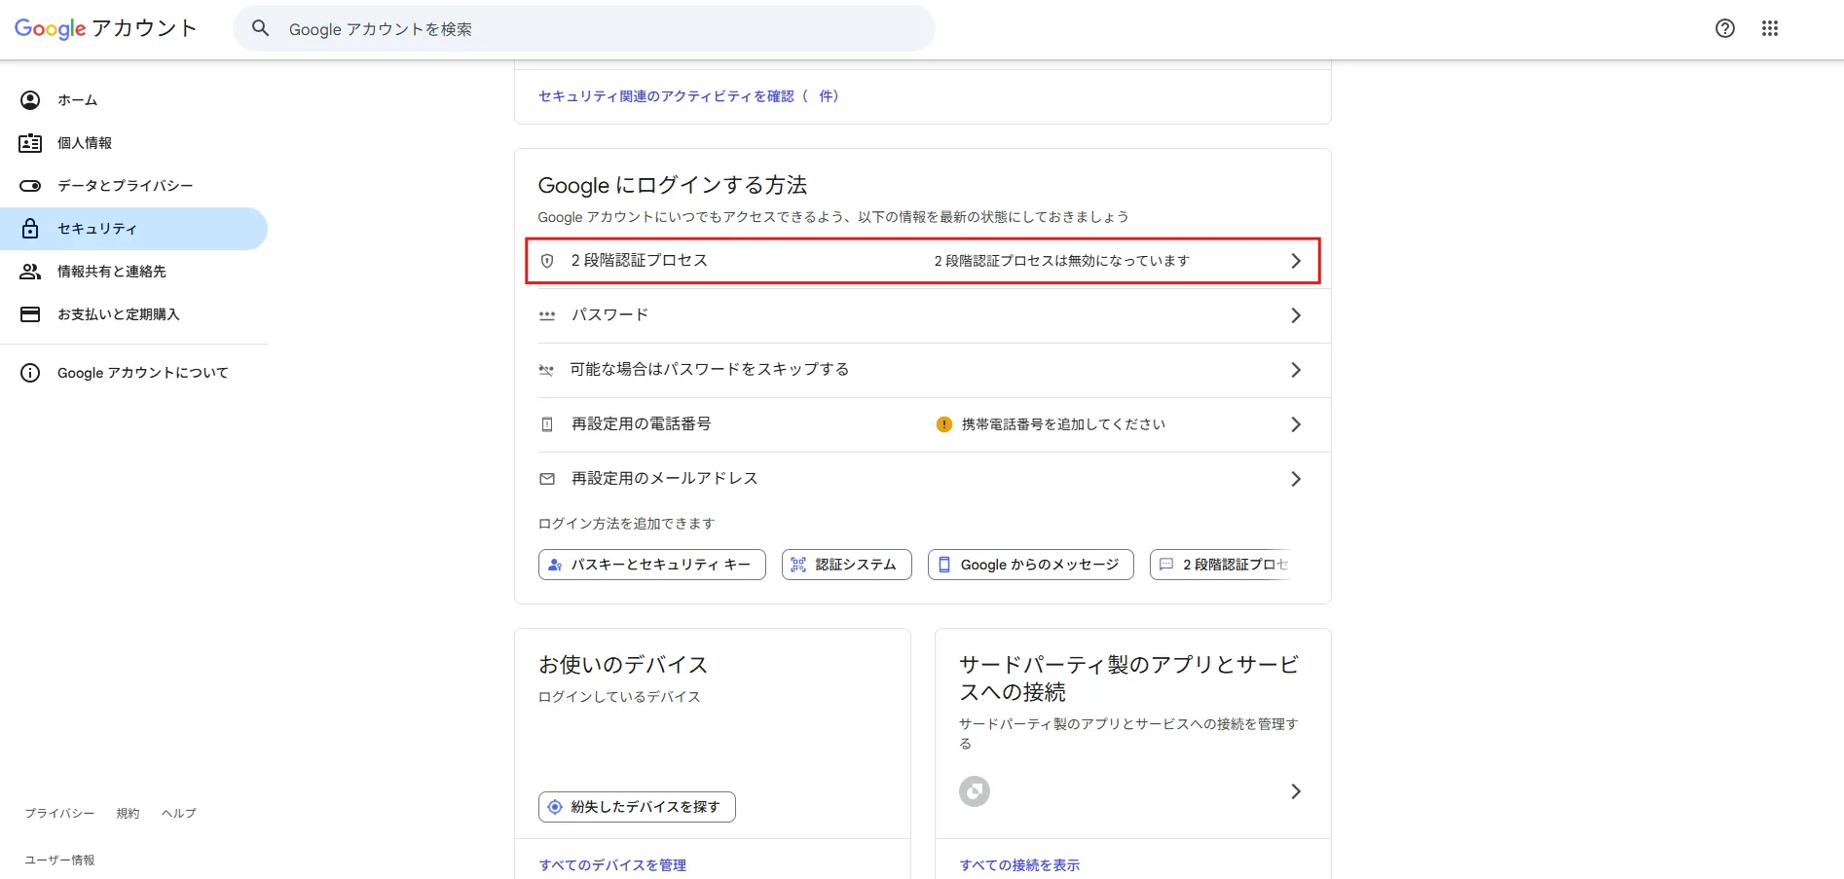Open ヘルプ footer link
The image size is (1844, 879).
179,814
